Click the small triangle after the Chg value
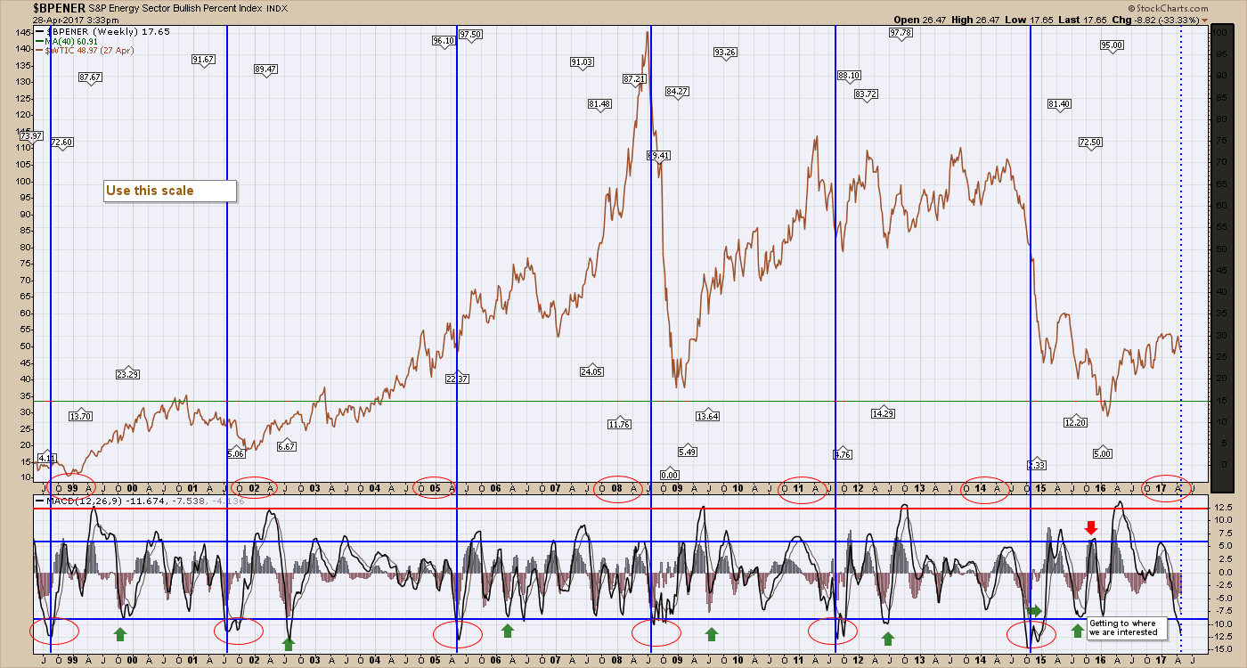Image resolution: width=1247 pixels, height=668 pixels. [1230, 20]
